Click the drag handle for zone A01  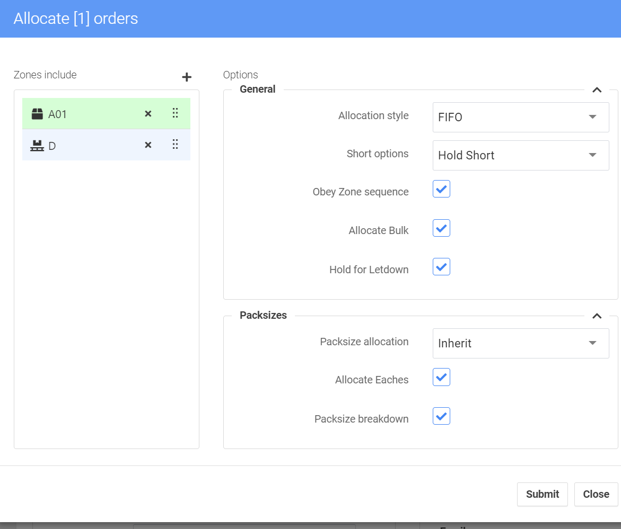pyautogui.click(x=176, y=113)
